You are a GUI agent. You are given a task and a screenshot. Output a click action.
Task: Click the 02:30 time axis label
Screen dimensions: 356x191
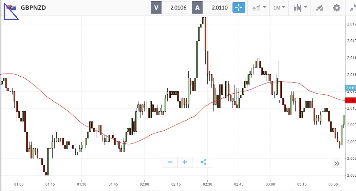tap(207, 184)
